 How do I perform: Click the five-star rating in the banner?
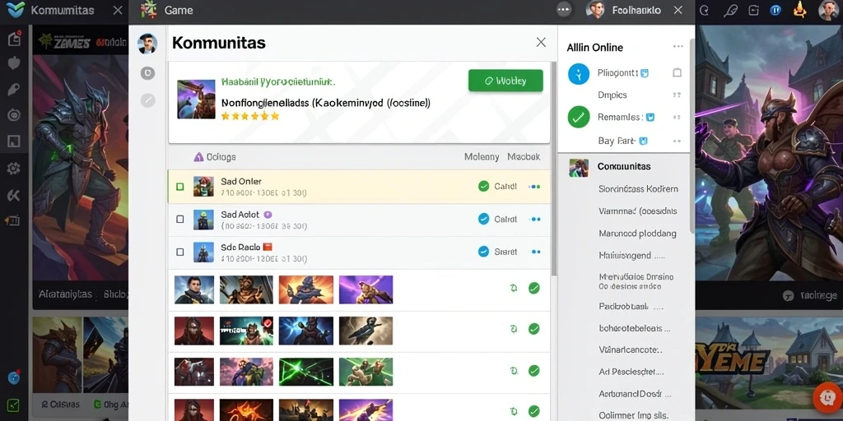(x=250, y=115)
